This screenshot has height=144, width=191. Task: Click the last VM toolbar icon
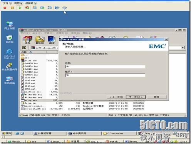coord(64,8)
